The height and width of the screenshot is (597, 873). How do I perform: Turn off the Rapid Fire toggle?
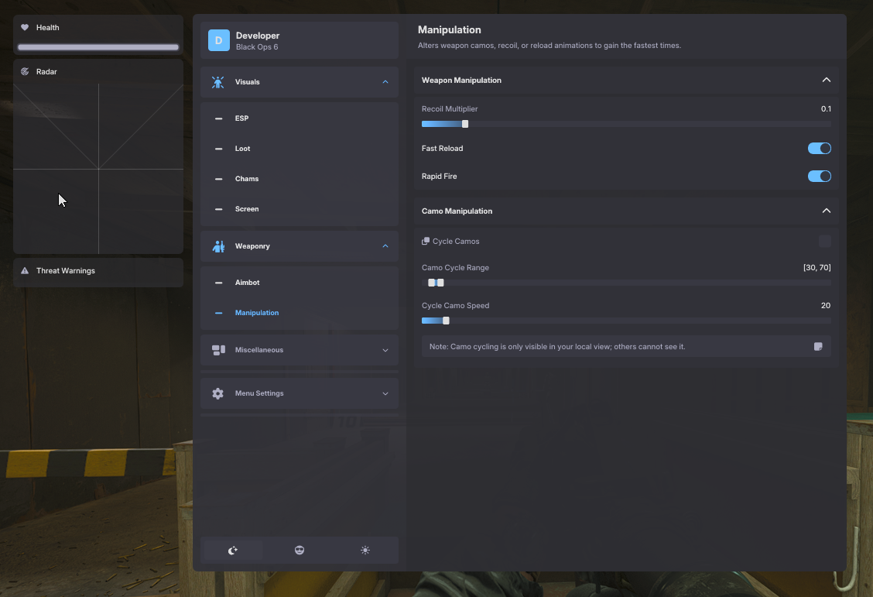(x=819, y=177)
